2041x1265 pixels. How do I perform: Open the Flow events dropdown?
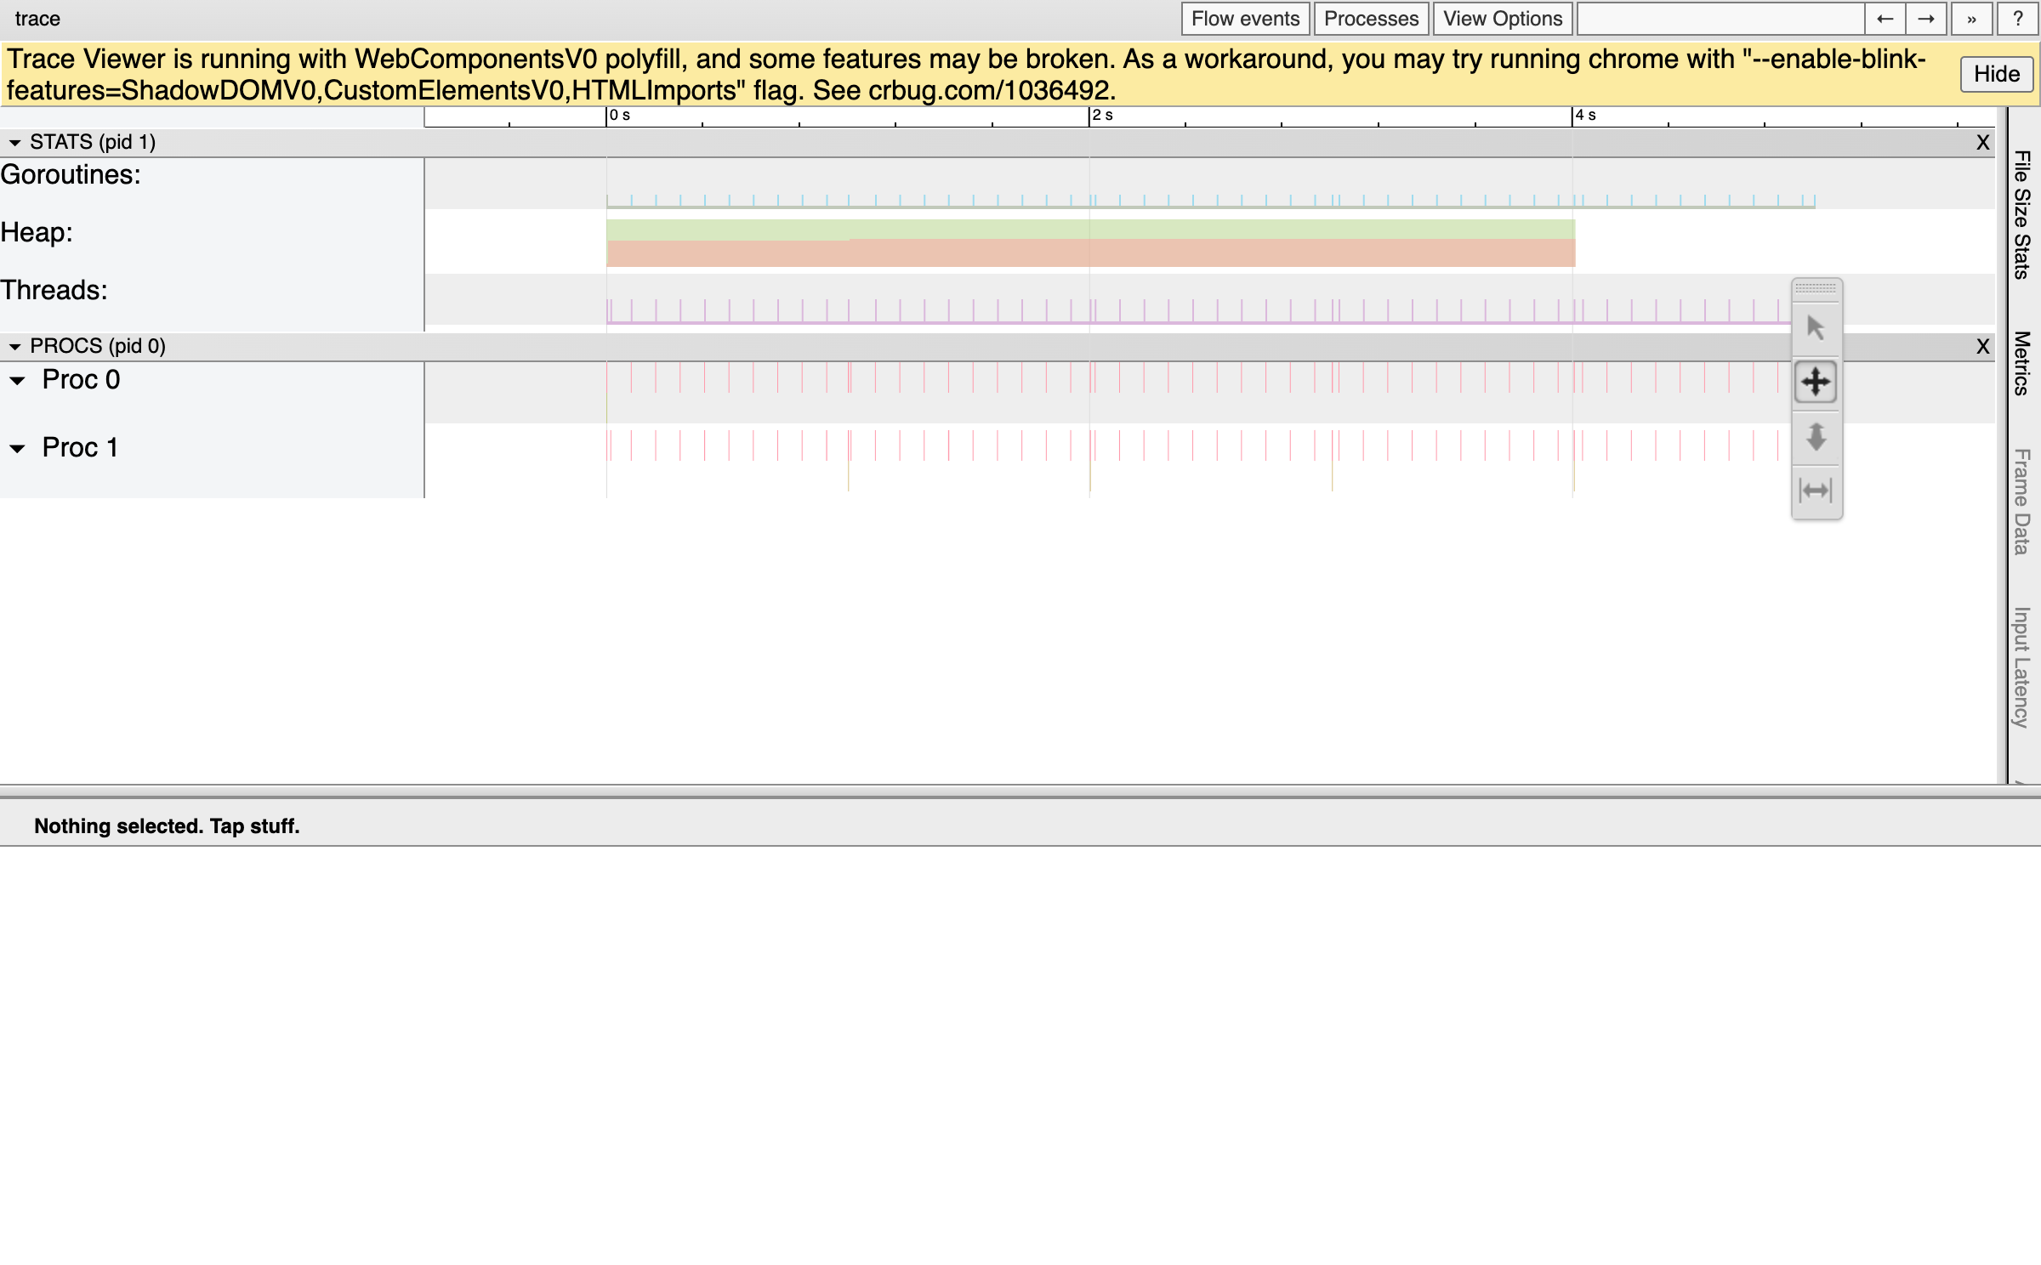pyautogui.click(x=1245, y=19)
